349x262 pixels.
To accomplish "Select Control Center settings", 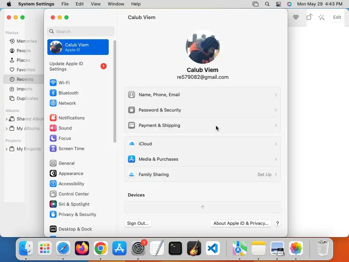I will click(x=69, y=194).
